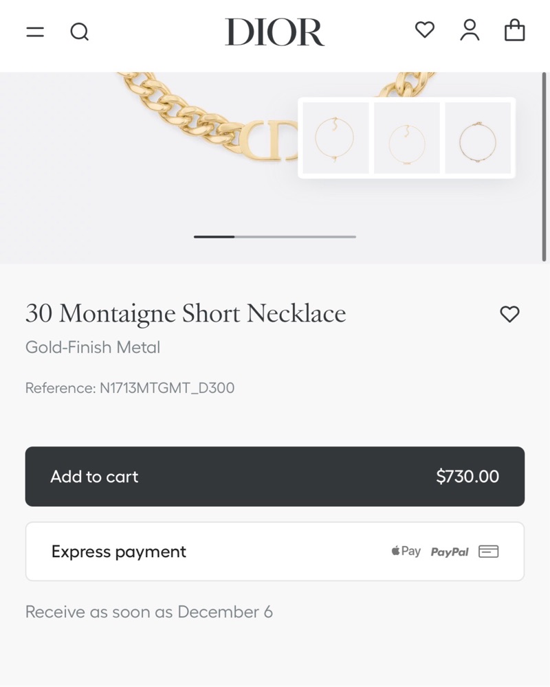The image size is (550, 687).
Task: Click the Apple Pay logo
Action: [x=406, y=551]
